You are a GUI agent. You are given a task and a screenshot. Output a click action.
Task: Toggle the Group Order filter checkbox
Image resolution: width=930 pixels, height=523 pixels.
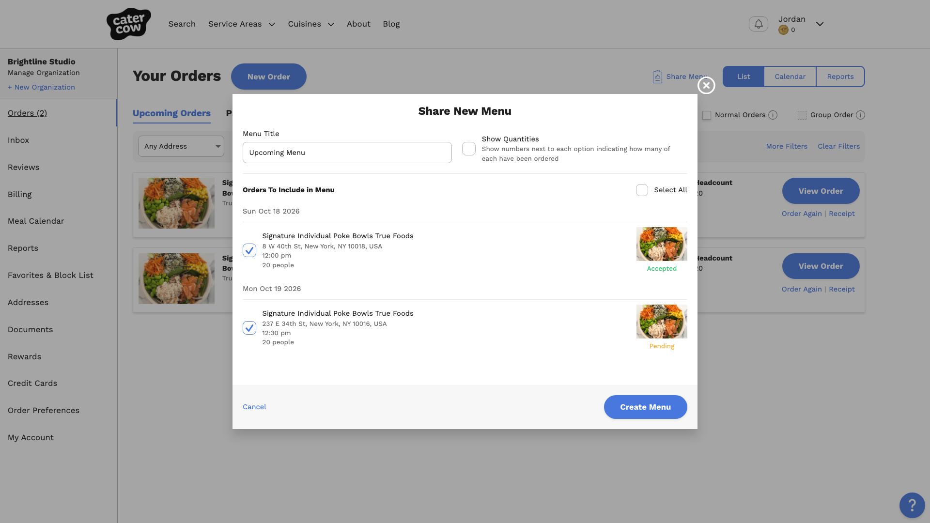pyautogui.click(x=802, y=115)
